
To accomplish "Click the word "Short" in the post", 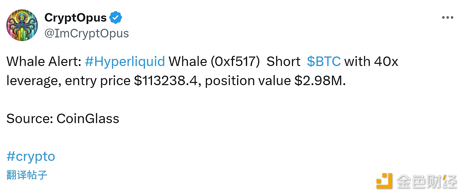I will pyautogui.click(x=283, y=62).
